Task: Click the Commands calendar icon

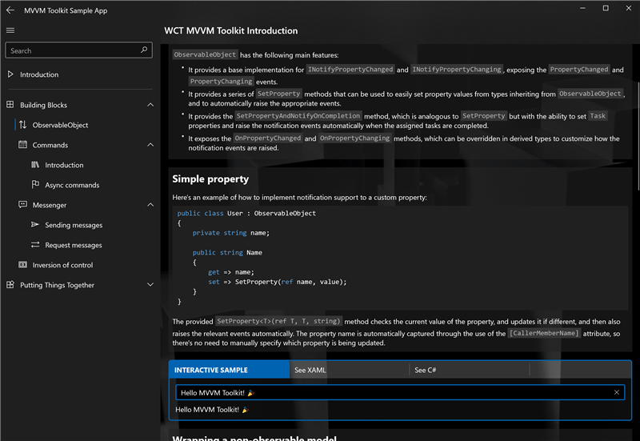Action: pyautogui.click(x=23, y=145)
